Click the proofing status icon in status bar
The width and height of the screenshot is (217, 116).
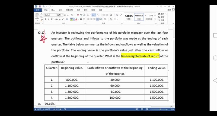point(65,109)
